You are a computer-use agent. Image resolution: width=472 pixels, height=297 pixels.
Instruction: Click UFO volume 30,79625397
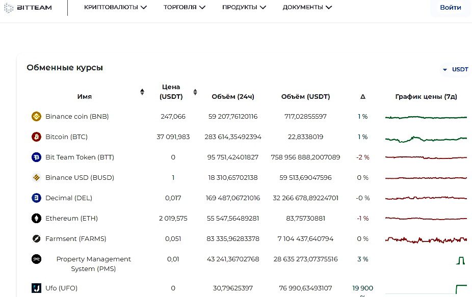point(233,288)
